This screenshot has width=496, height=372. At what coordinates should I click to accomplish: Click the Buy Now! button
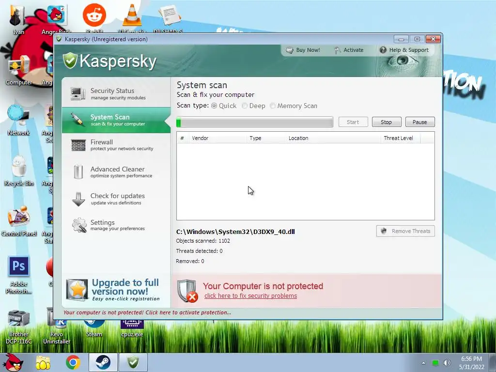tap(303, 50)
